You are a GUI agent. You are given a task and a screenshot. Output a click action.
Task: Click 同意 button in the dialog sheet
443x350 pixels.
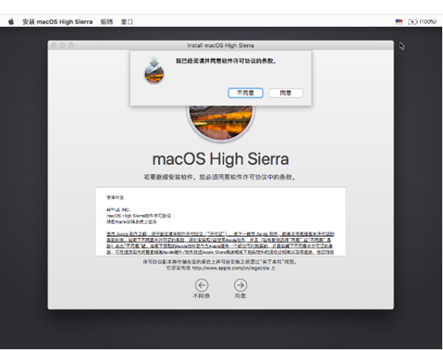286,93
